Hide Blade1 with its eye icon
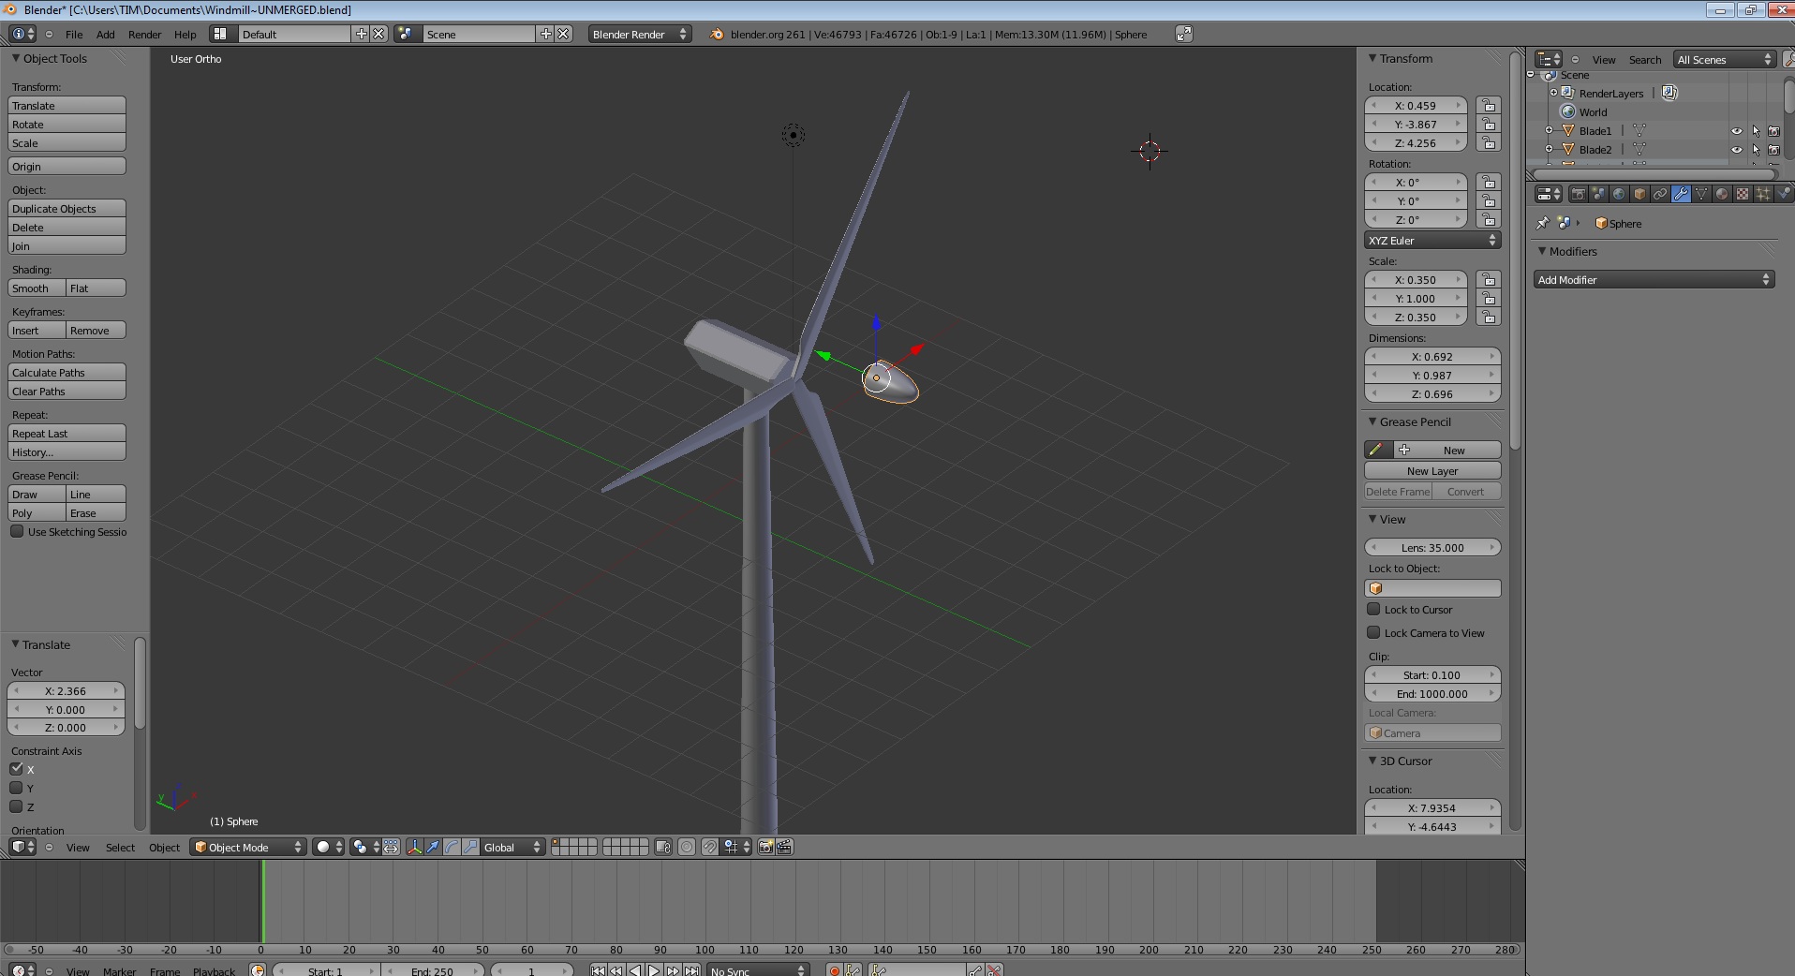Viewport: 1795px width, 976px height. click(1736, 131)
